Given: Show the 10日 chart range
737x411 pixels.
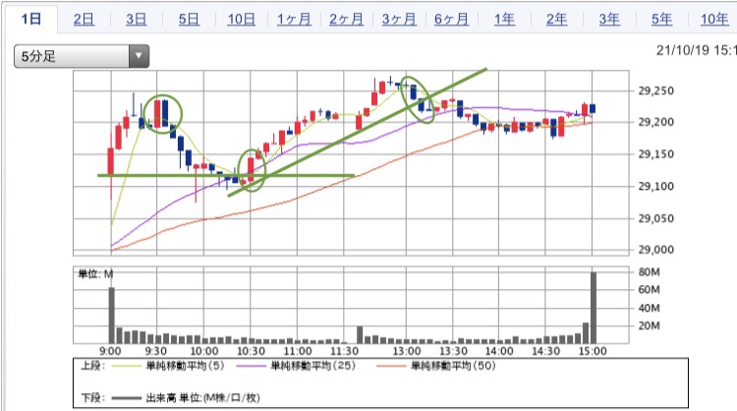Looking at the screenshot, I should click(241, 20).
